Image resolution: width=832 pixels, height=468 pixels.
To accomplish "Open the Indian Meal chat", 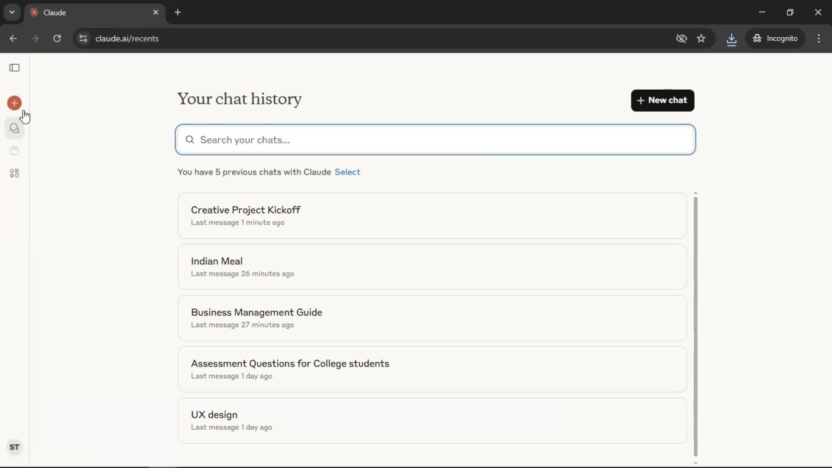I will tap(432, 267).
